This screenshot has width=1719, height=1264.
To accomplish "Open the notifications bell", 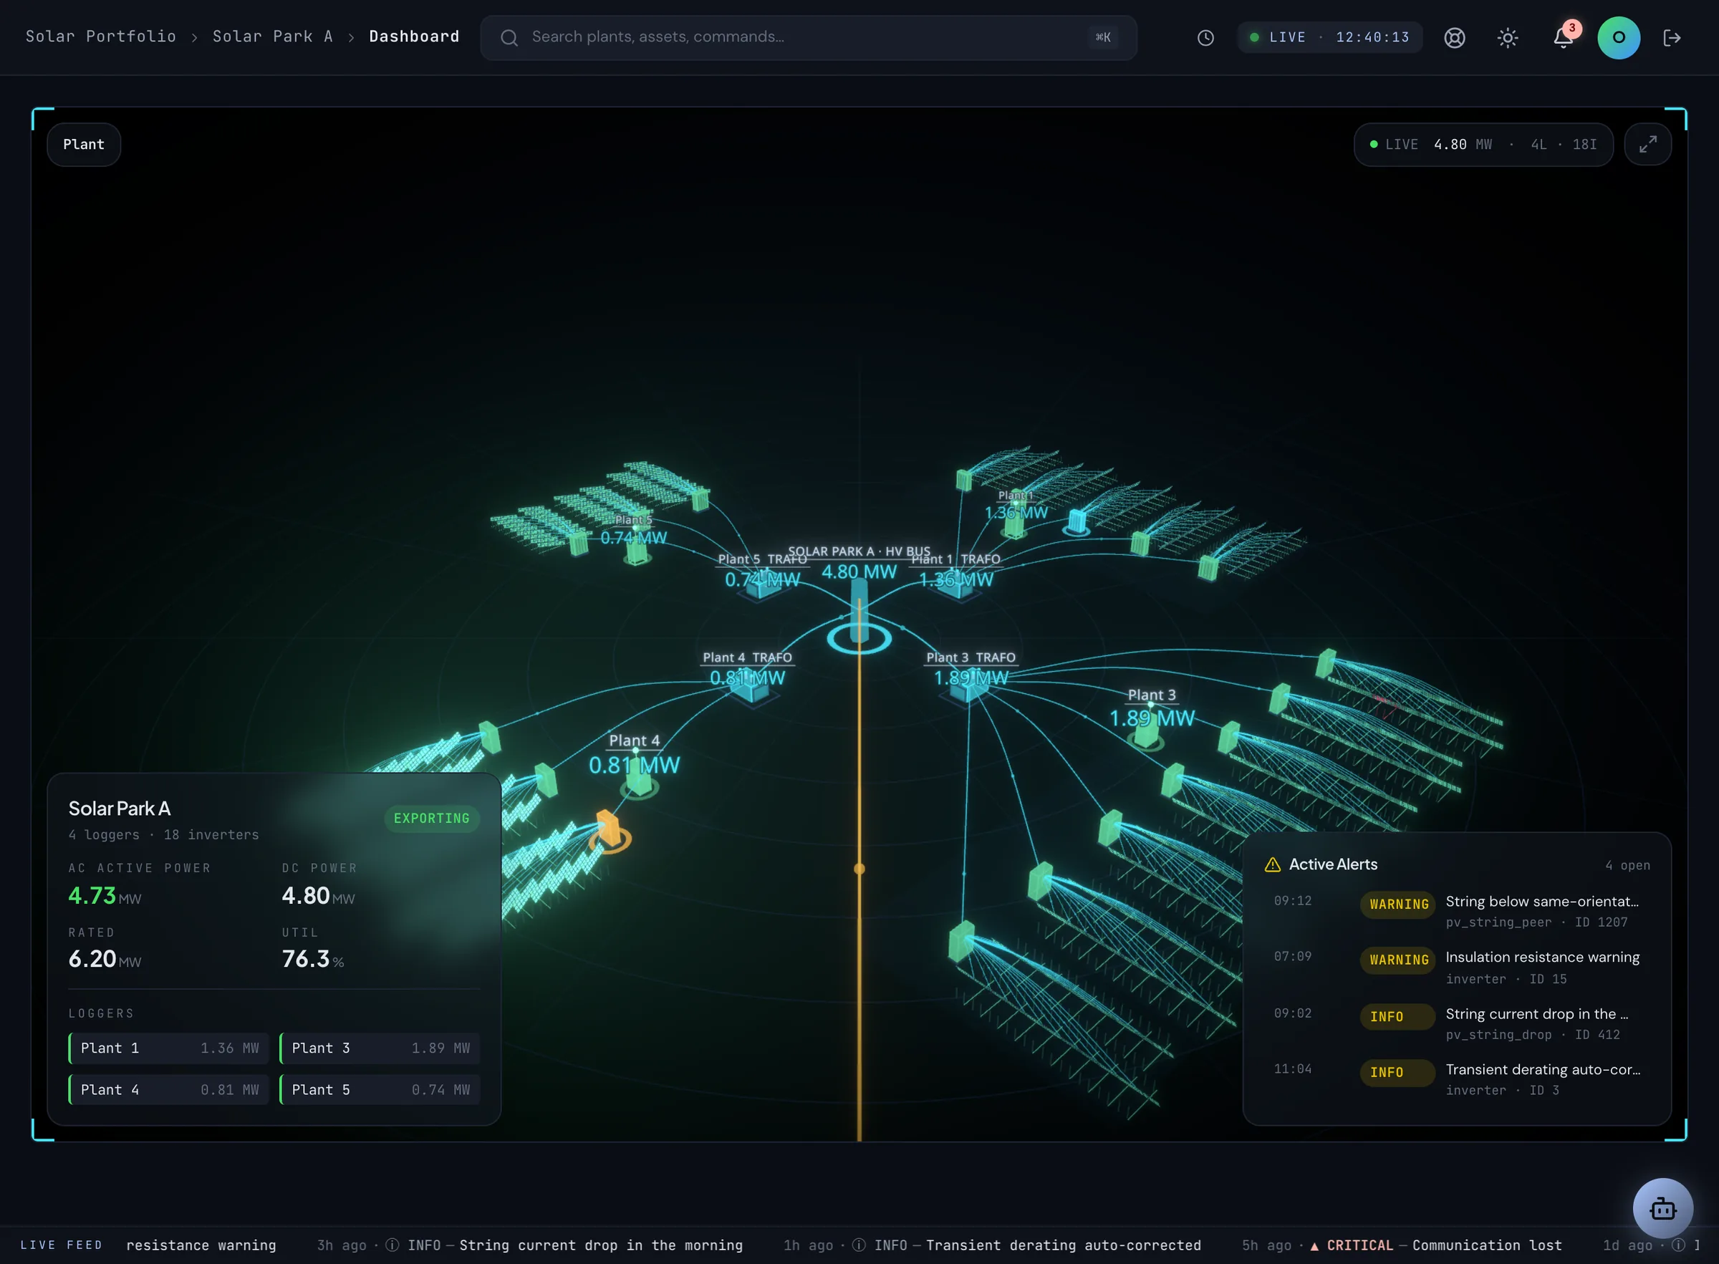I will [1562, 37].
